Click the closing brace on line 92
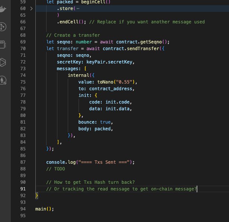 [x=36, y=196]
